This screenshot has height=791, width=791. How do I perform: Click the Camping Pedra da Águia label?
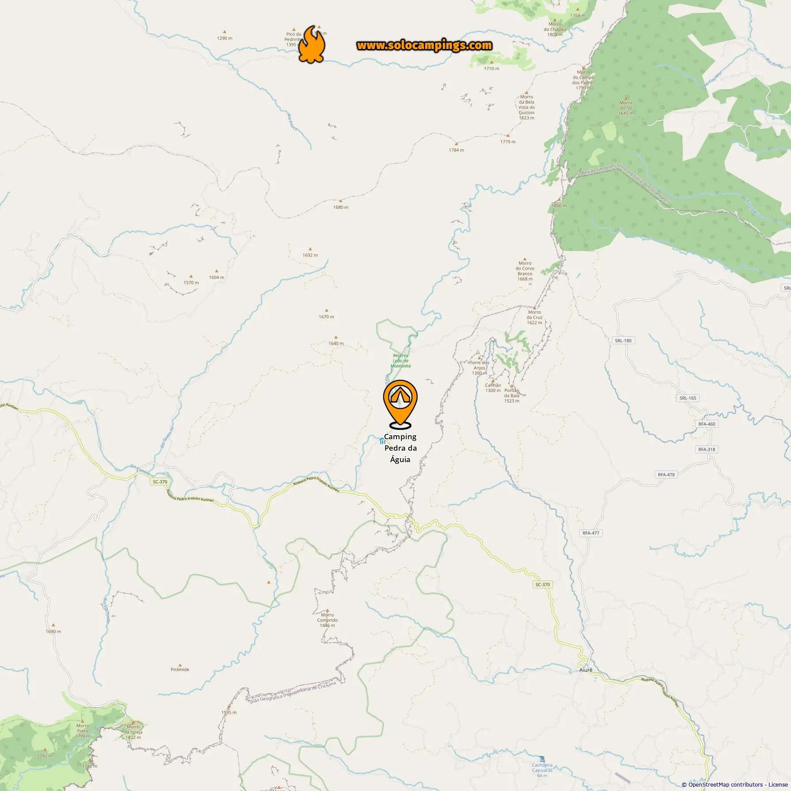point(400,448)
